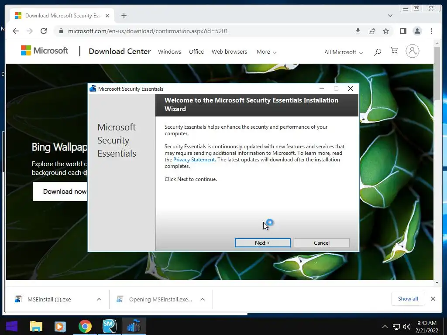Reload the Microsoft download page
447x335 pixels.
(x=44, y=31)
